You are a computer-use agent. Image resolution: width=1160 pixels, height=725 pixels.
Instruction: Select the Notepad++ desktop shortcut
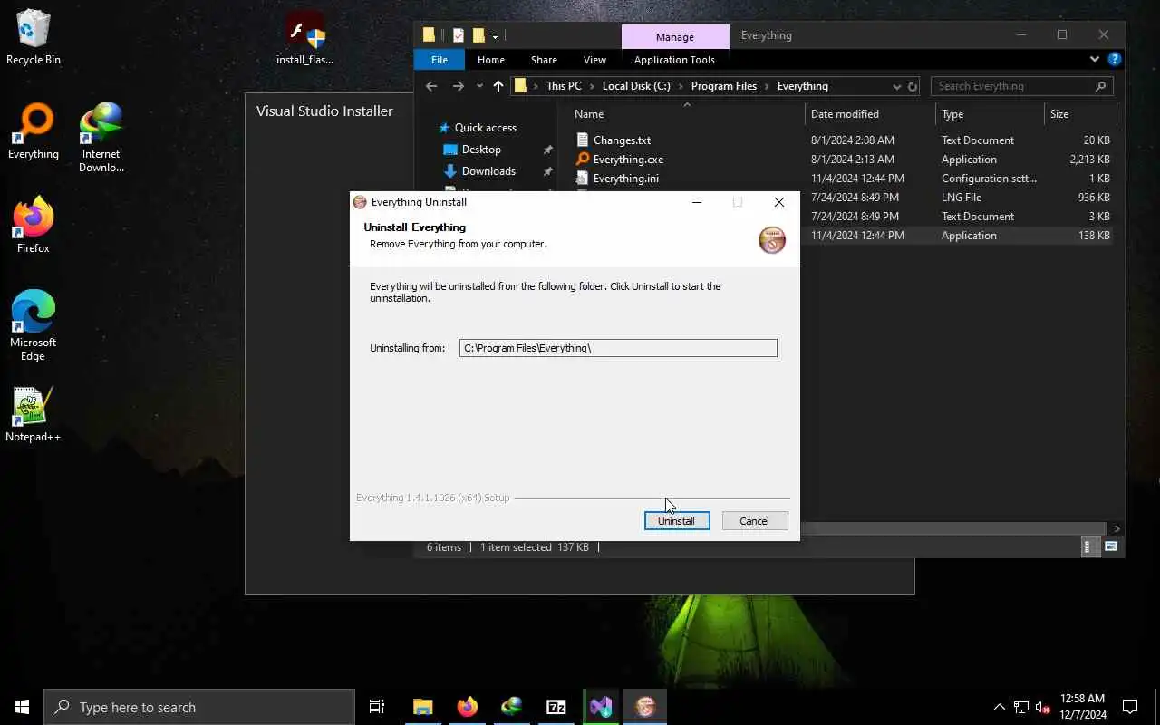coord(34,415)
